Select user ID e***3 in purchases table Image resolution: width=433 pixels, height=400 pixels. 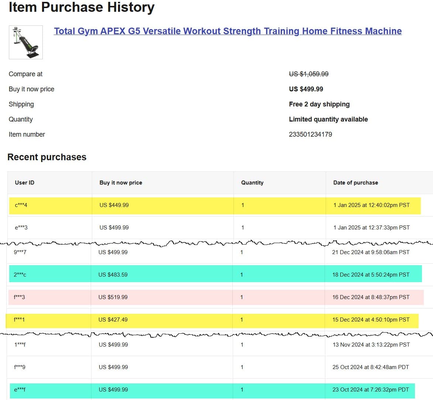click(x=21, y=228)
